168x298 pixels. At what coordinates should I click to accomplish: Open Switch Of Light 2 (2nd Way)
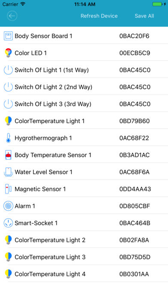point(84,87)
